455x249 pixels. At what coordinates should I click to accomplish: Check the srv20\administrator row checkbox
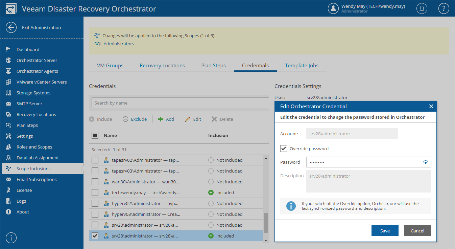(x=95, y=225)
